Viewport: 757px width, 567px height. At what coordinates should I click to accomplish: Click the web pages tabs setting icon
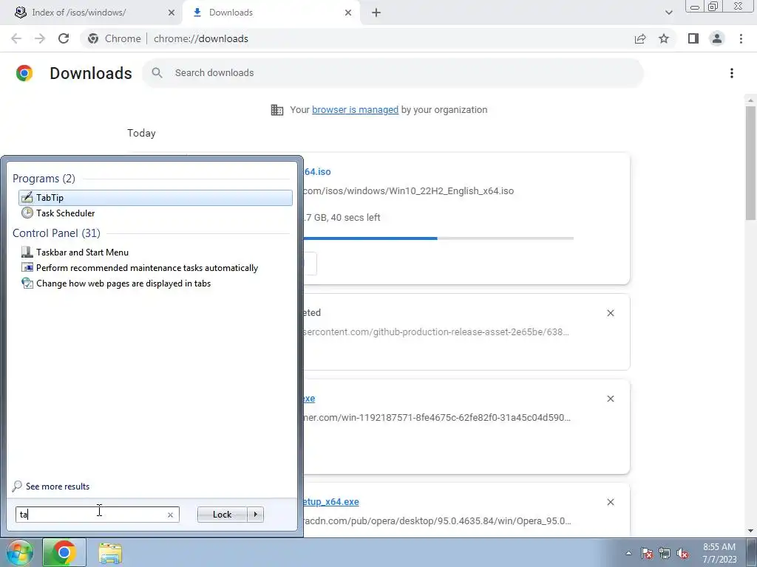pyautogui.click(x=27, y=283)
